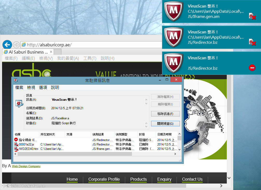Open browser 說明(H) menu
Image resolution: width=261 pixels, height=190 pixels.
coord(108,58)
